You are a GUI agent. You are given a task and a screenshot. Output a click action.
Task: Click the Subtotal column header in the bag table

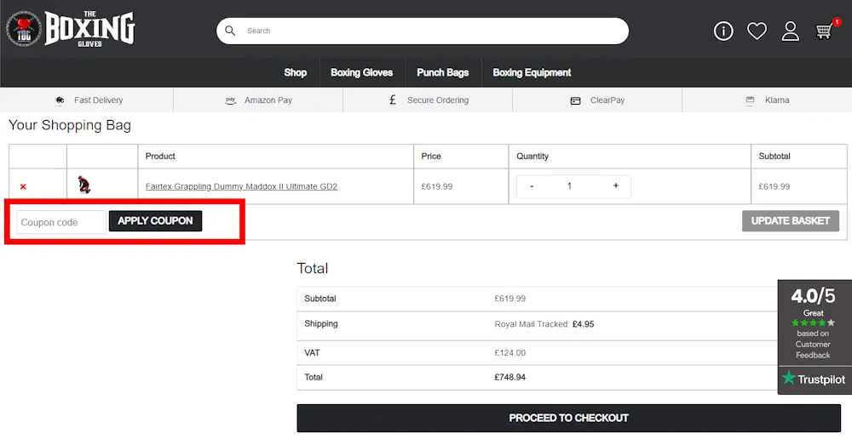coord(774,157)
